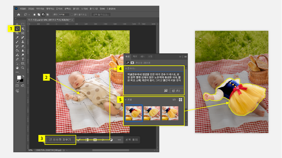Viewport: 282px width, 158px height.
Task: Collapse the Variations section chevron
Action: (126, 100)
